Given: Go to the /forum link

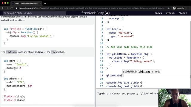Looking at the screenshot, I should click(170, 13).
